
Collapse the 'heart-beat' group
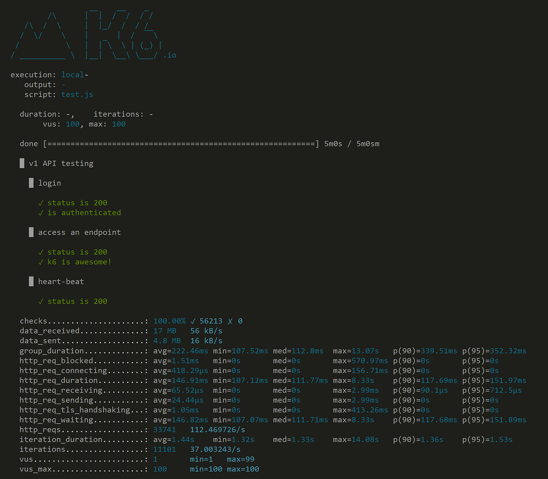(61, 281)
